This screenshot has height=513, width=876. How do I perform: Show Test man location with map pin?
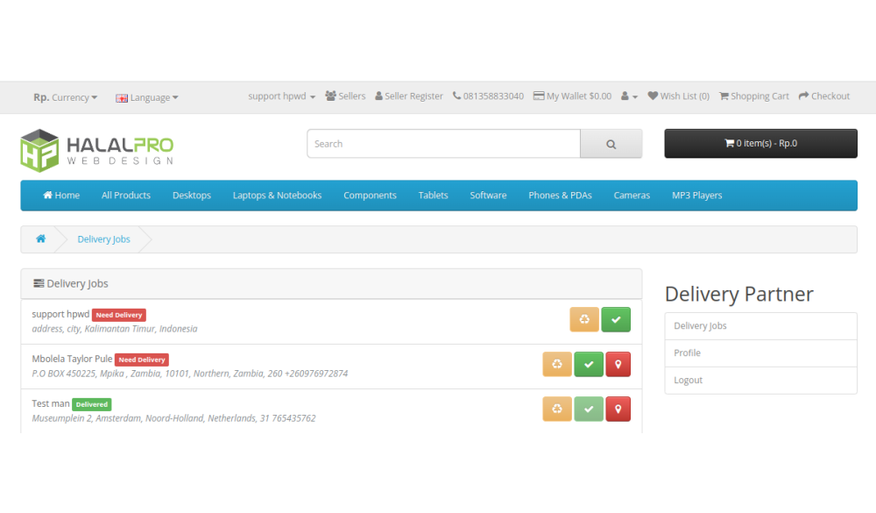click(x=618, y=409)
